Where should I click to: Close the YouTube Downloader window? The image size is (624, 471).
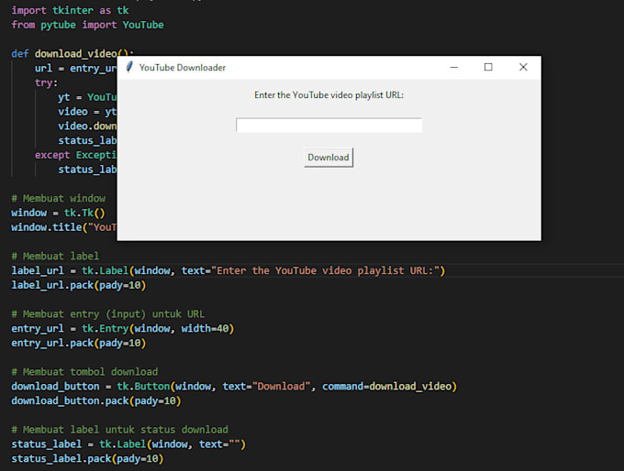(523, 68)
